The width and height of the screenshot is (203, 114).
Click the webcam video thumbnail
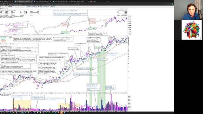pos(188,10)
